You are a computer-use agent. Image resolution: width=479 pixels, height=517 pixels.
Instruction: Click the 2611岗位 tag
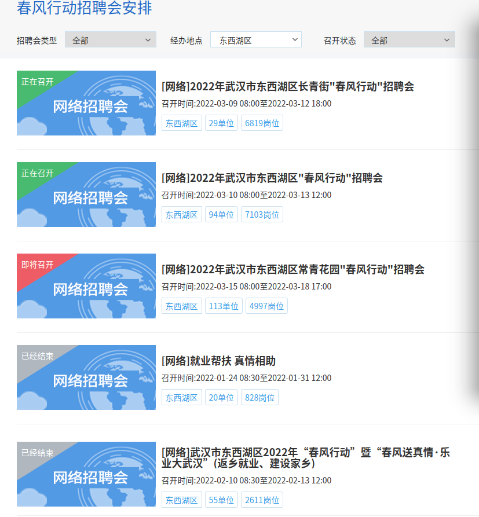point(262,500)
